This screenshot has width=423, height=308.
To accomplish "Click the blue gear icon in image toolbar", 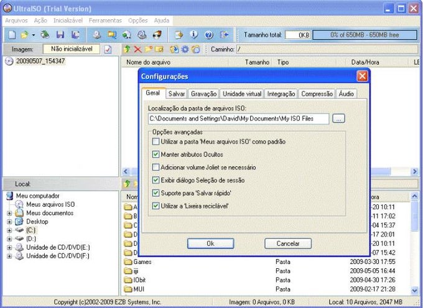I will pyautogui.click(x=185, y=49).
